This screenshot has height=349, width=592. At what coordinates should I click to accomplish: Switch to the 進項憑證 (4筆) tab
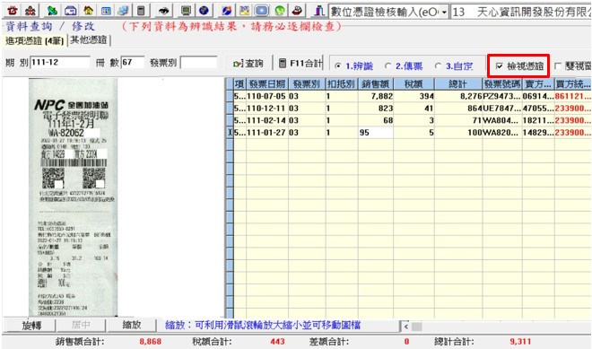(x=34, y=40)
